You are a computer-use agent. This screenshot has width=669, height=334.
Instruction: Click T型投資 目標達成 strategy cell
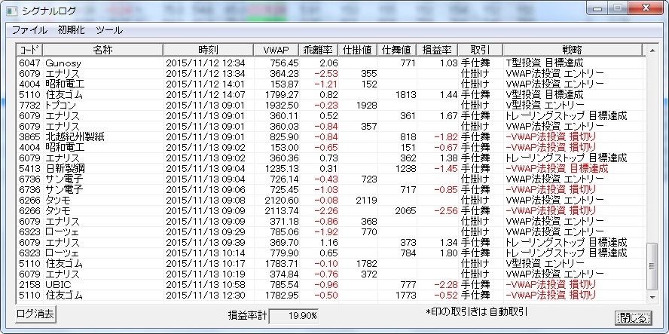(545, 63)
